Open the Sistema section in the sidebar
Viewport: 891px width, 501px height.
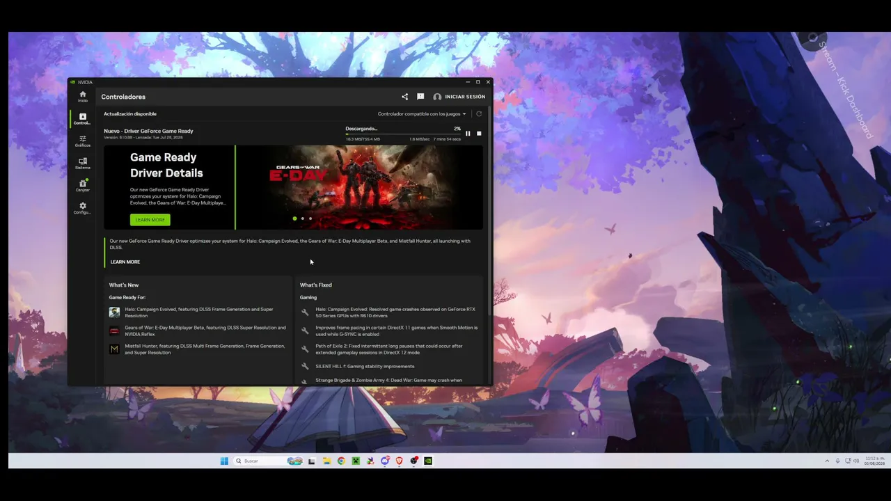pos(83,163)
